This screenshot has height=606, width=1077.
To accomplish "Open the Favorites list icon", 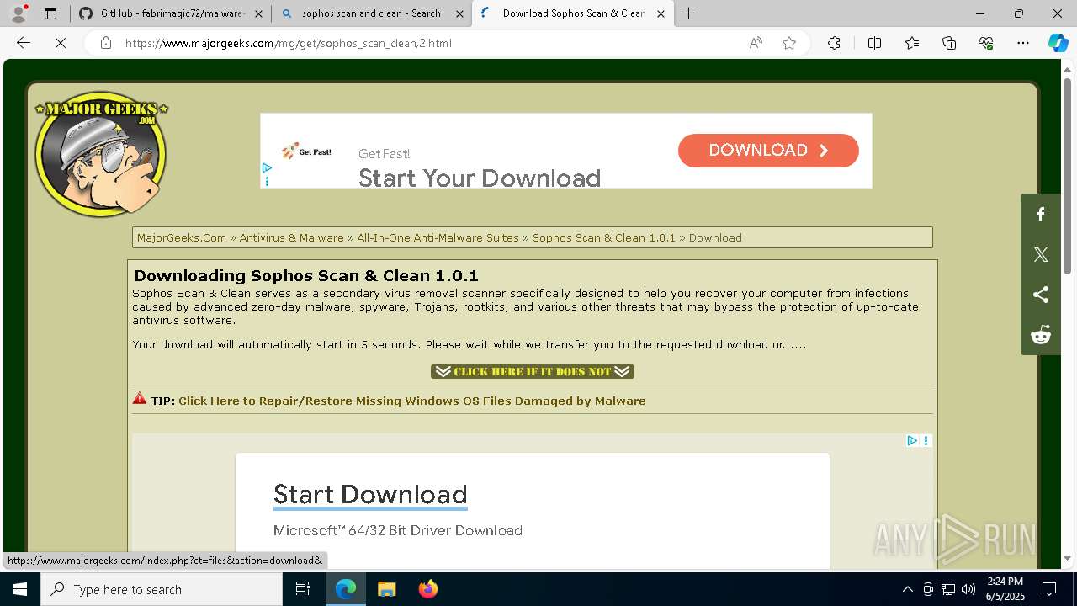I will [x=912, y=43].
